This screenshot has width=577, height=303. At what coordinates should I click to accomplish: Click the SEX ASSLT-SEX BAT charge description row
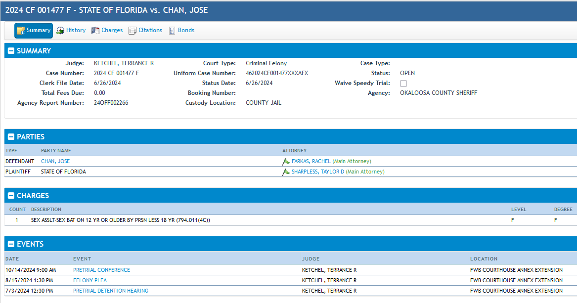point(291,220)
